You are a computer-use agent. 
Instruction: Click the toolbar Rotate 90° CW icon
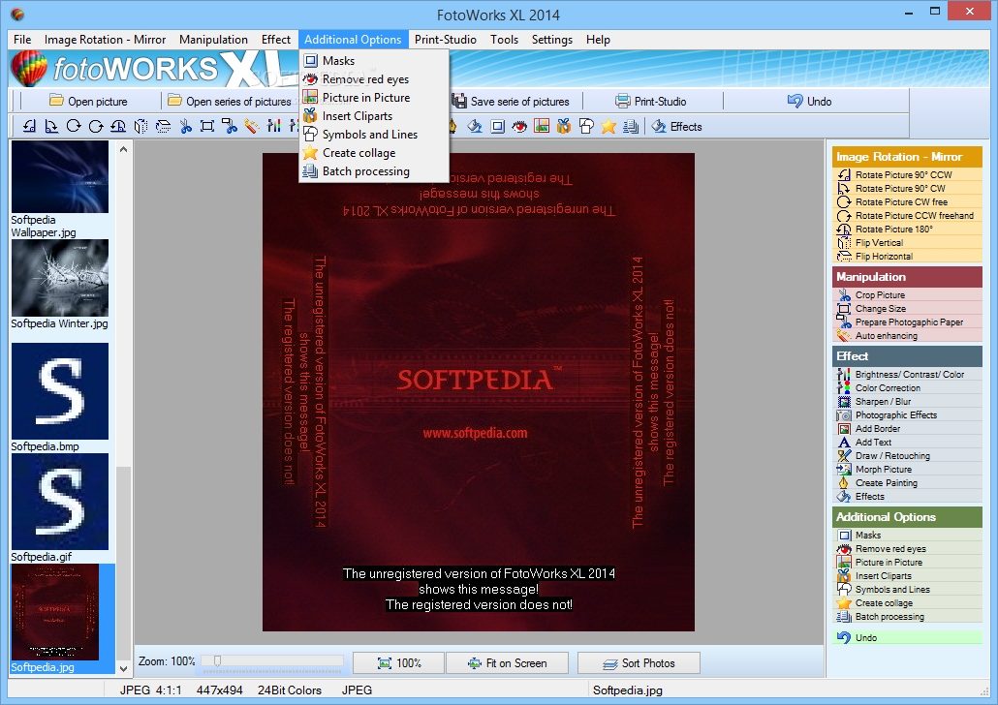pos(51,127)
